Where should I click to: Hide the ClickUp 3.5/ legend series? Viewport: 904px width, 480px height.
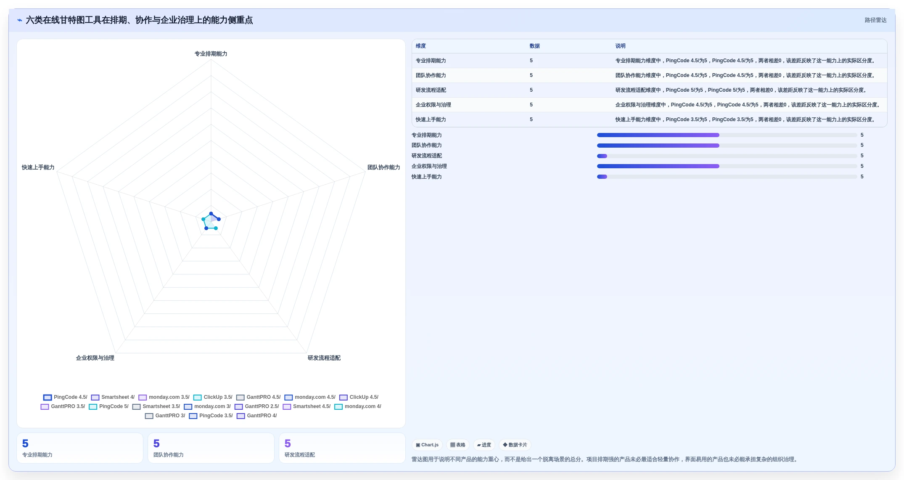(x=213, y=397)
